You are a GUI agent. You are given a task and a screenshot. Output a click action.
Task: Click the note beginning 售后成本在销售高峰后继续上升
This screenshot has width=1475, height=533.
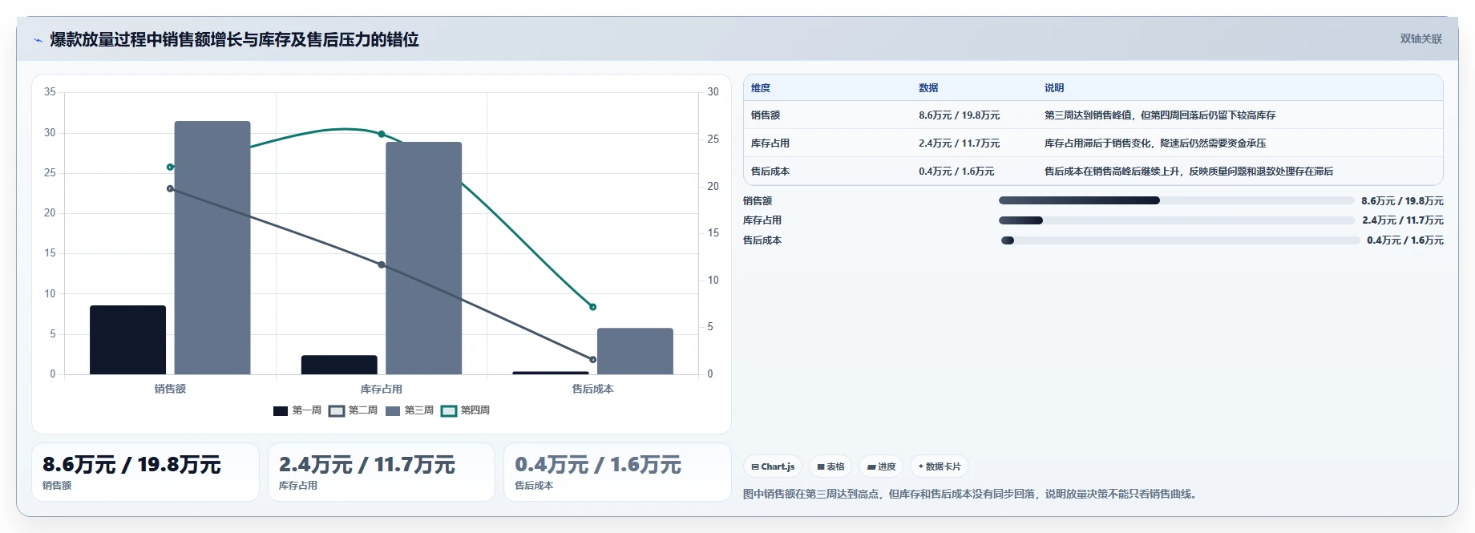[1189, 172]
